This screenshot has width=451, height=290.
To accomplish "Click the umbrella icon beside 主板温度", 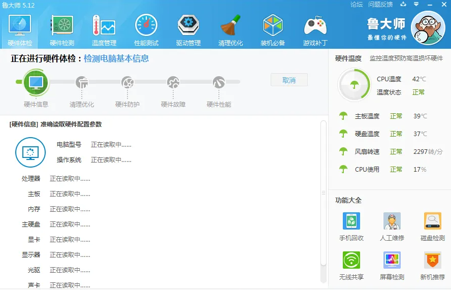I will [343, 116].
